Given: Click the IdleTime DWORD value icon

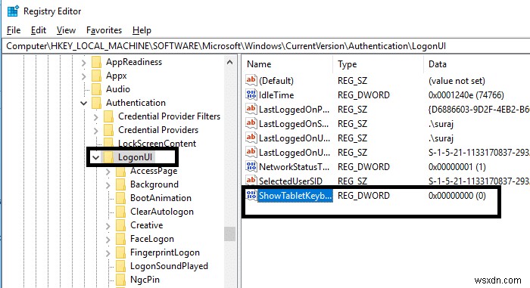Looking at the screenshot, I should (x=251, y=94).
